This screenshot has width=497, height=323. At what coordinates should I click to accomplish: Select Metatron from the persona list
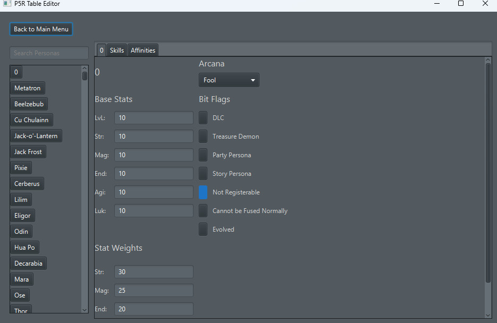pyautogui.click(x=28, y=88)
